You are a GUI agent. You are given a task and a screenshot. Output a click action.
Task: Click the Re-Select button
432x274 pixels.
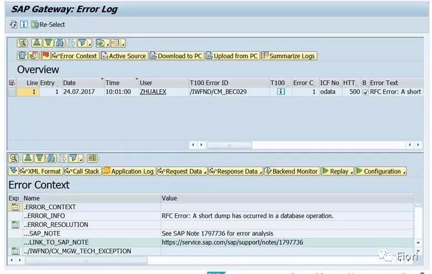[x=49, y=24]
